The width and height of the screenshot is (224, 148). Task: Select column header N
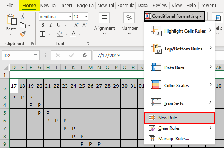click(99, 67)
